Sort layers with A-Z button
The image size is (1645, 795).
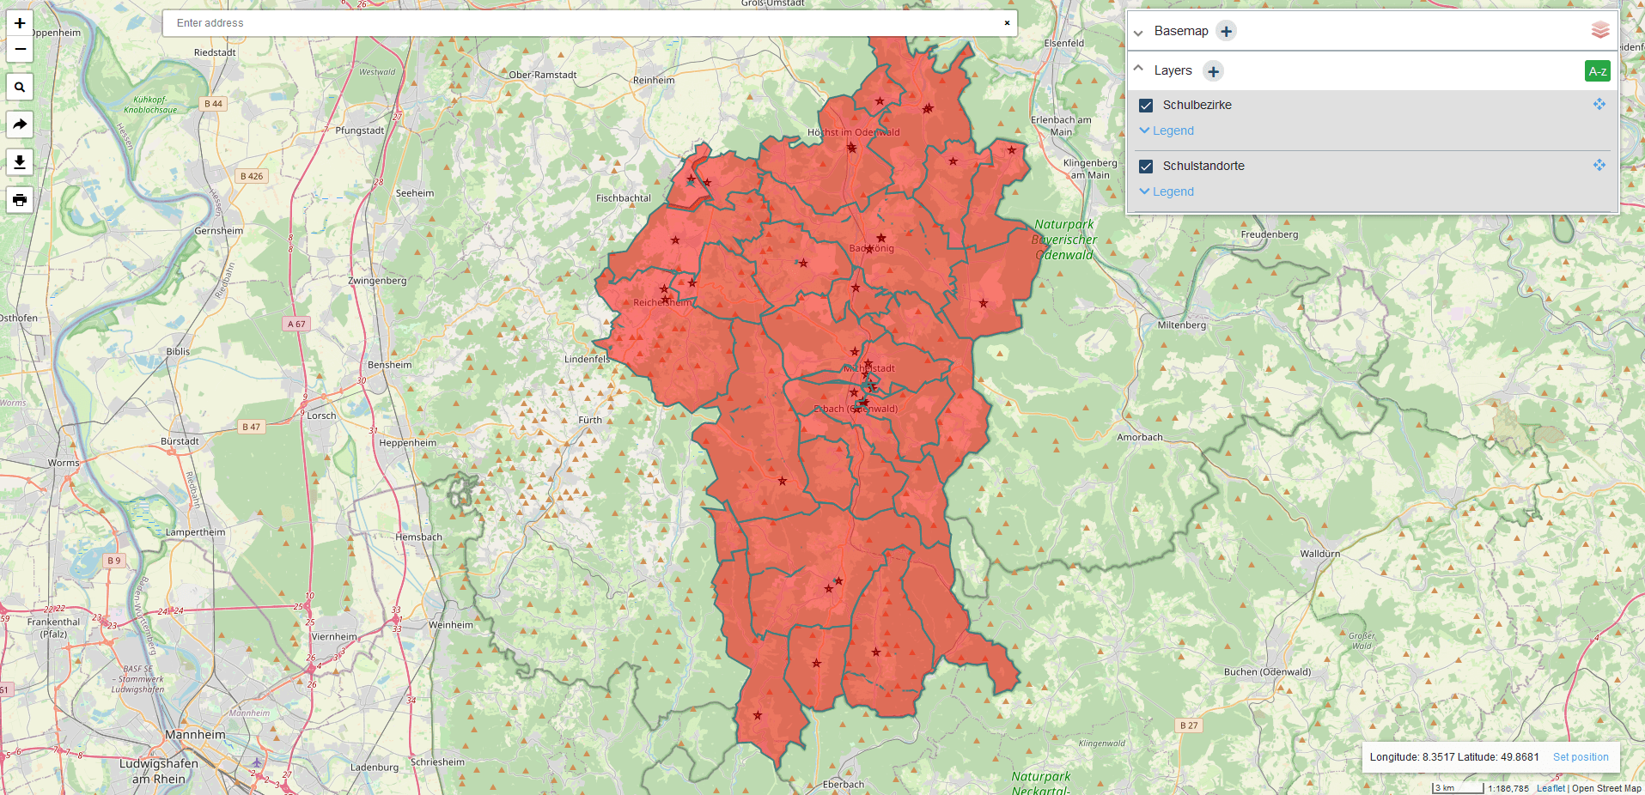(x=1597, y=71)
